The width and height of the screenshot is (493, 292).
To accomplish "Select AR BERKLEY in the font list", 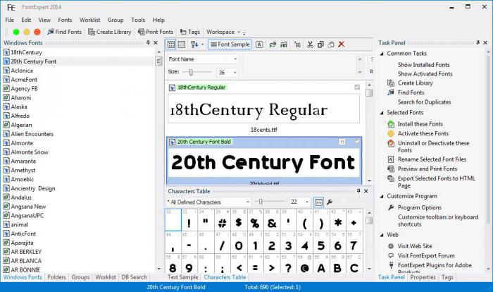I will coord(26,252).
